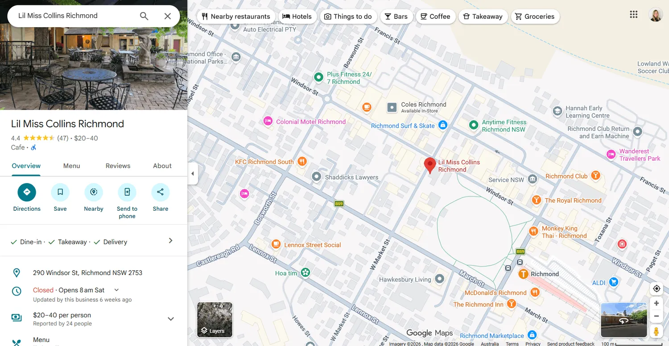Expand the price per person details
This screenshot has height=346, width=669.
click(171, 319)
